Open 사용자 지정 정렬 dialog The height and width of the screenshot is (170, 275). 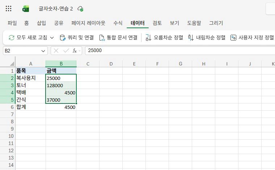(x=252, y=38)
